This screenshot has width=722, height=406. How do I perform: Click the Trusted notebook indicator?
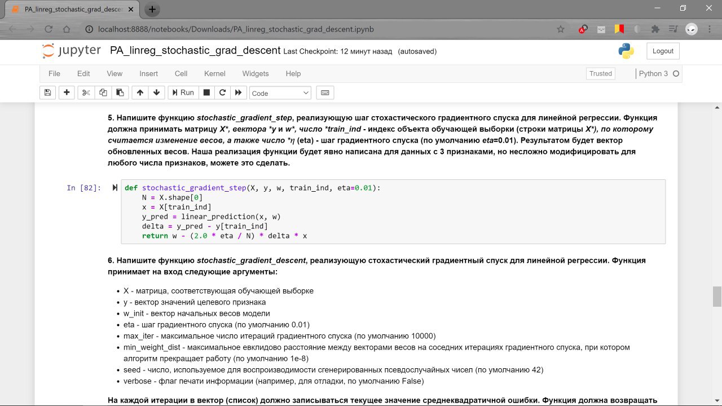(x=601, y=73)
